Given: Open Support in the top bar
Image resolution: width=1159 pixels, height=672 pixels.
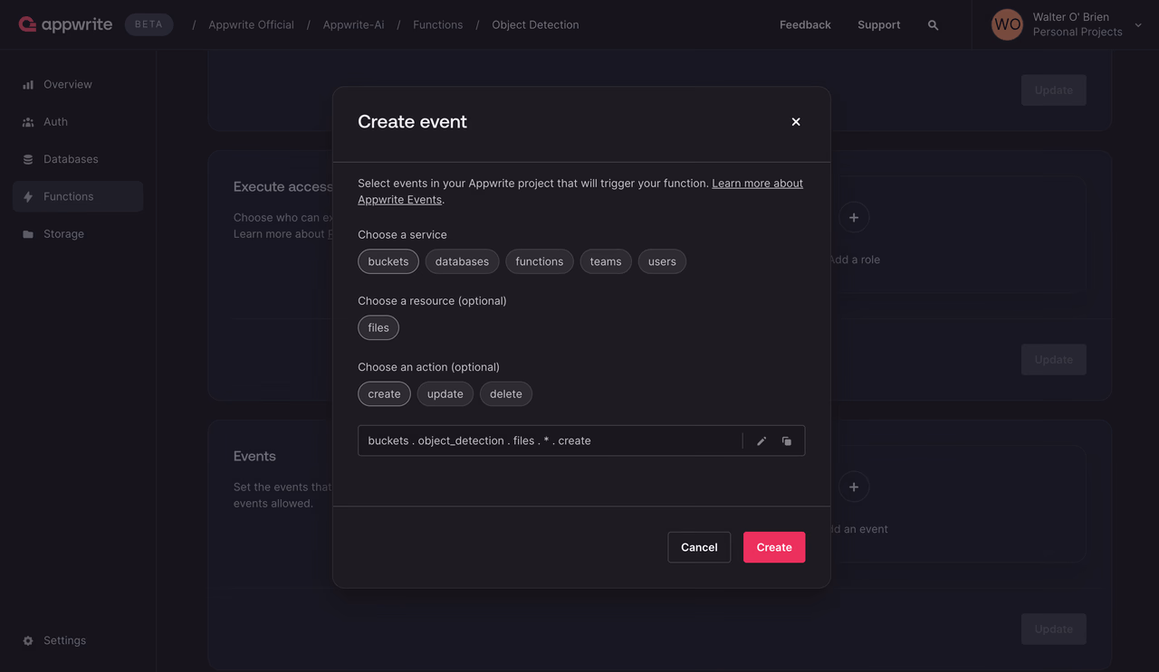Looking at the screenshot, I should (879, 25).
